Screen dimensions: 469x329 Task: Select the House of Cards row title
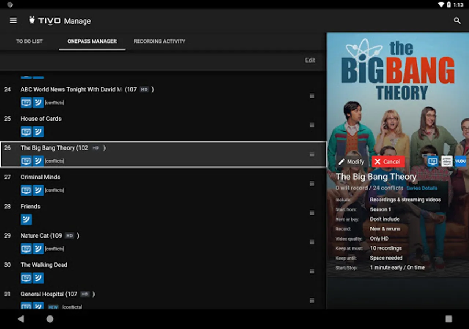41,118
